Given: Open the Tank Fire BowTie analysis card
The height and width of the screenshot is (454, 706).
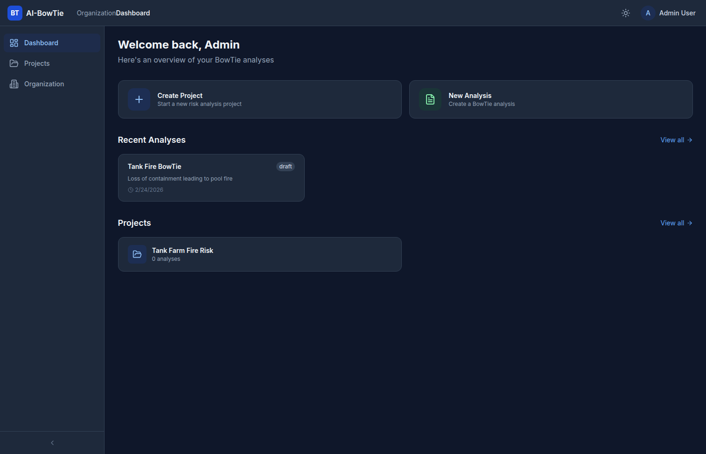Looking at the screenshot, I should [211, 178].
